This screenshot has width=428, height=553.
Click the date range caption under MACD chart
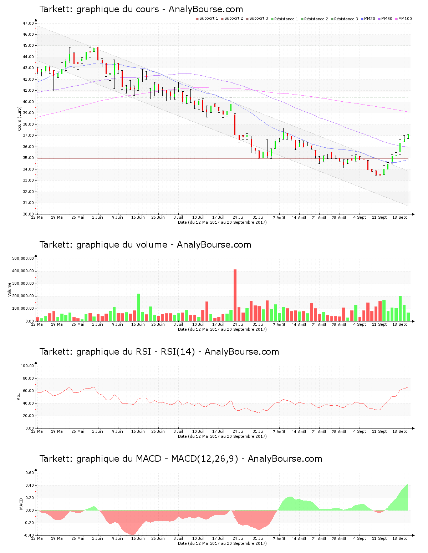(222, 543)
